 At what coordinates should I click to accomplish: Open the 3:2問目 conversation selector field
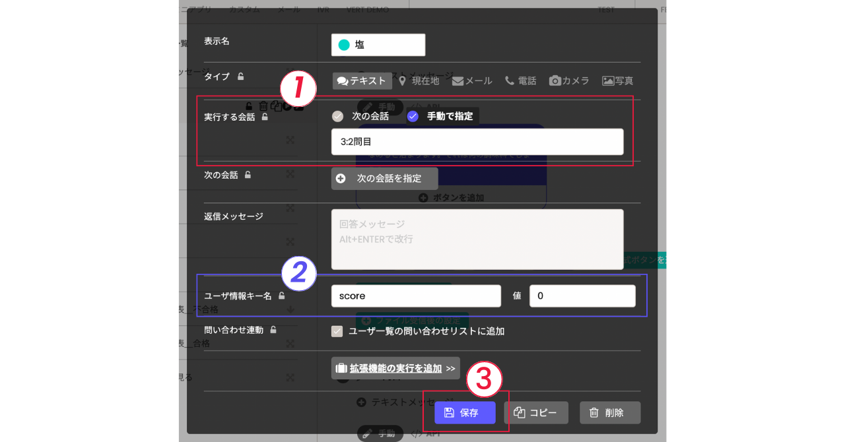pyautogui.click(x=477, y=142)
